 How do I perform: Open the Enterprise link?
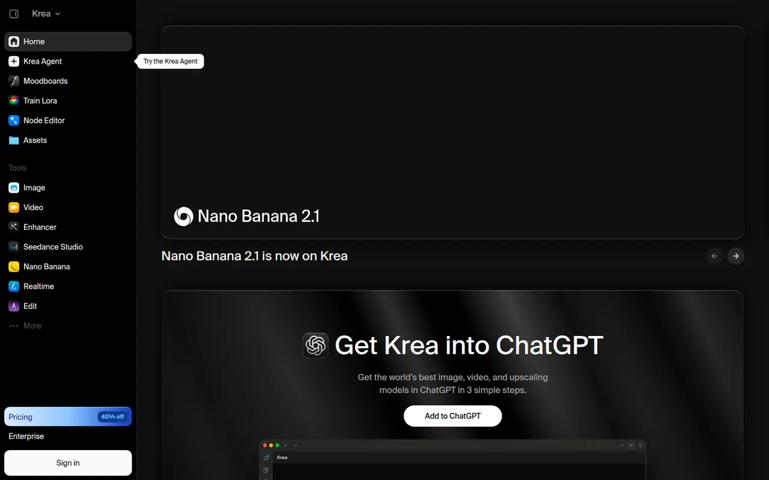pos(26,436)
